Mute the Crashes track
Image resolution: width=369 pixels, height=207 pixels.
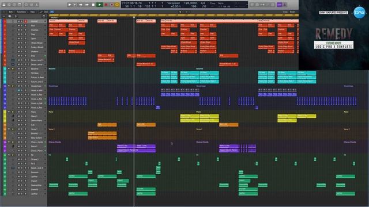(x=18, y=30)
